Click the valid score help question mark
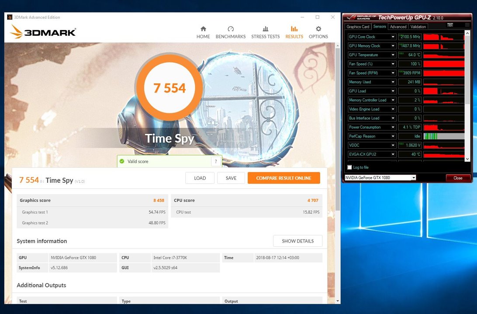The height and width of the screenshot is (314, 477). tap(216, 161)
